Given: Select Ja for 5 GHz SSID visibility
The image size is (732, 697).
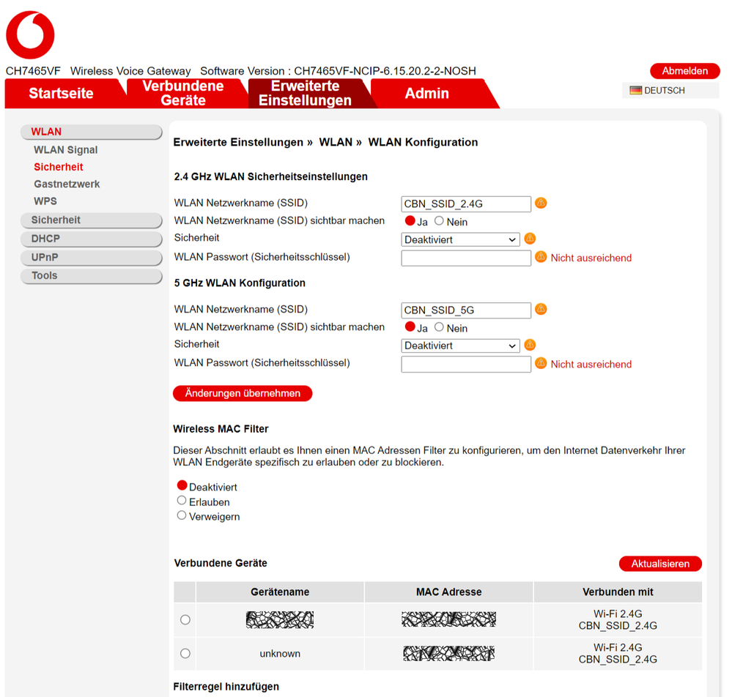Looking at the screenshot, I should pos(410,327).
